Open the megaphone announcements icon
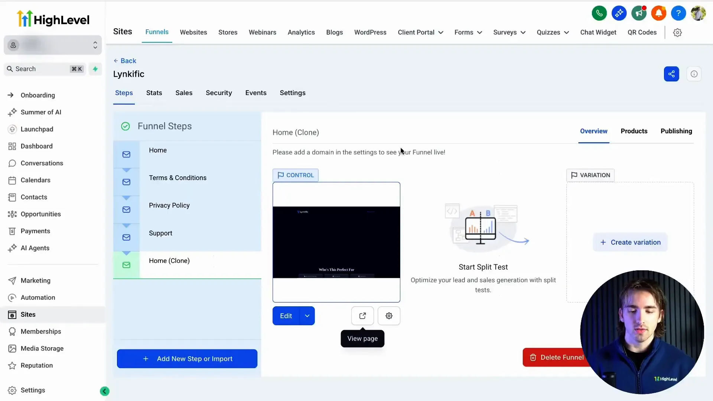 tap(639, 13)
